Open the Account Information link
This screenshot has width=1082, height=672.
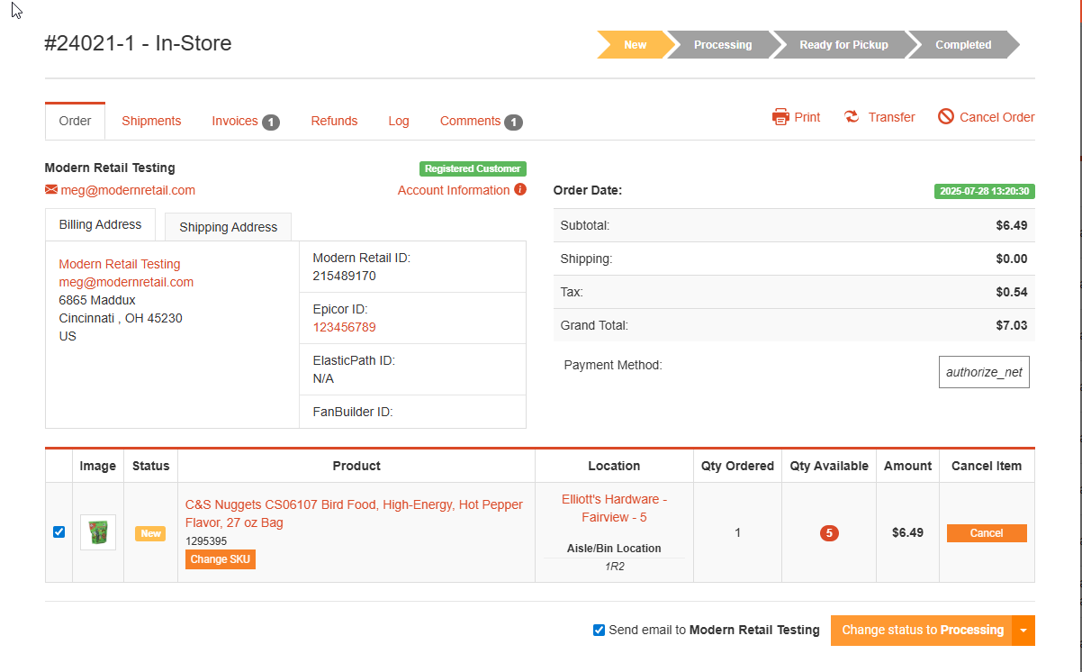[x=454, y=190]
